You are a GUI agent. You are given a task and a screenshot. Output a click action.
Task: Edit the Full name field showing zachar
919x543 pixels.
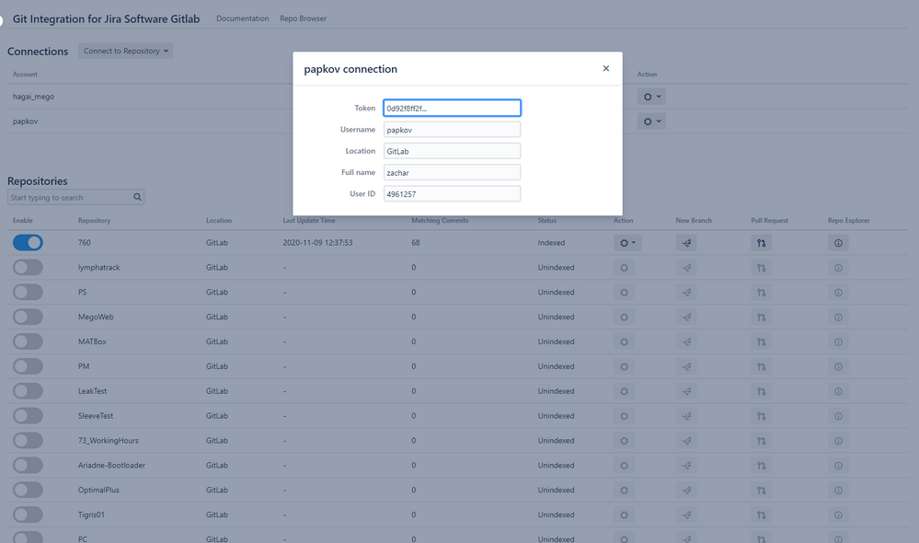point(451,172)
